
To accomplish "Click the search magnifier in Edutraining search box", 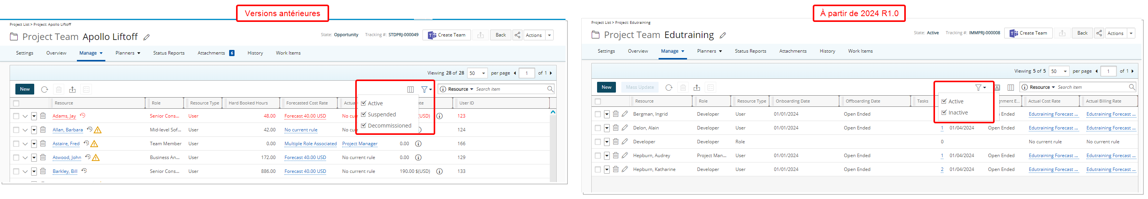I will (x=1131, y=87).
